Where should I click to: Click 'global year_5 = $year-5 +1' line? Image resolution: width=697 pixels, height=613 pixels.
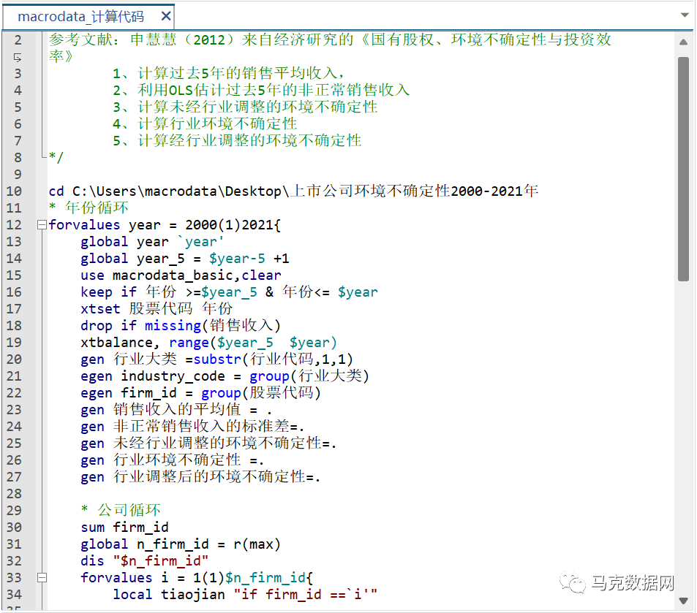[x=184, y=259]
